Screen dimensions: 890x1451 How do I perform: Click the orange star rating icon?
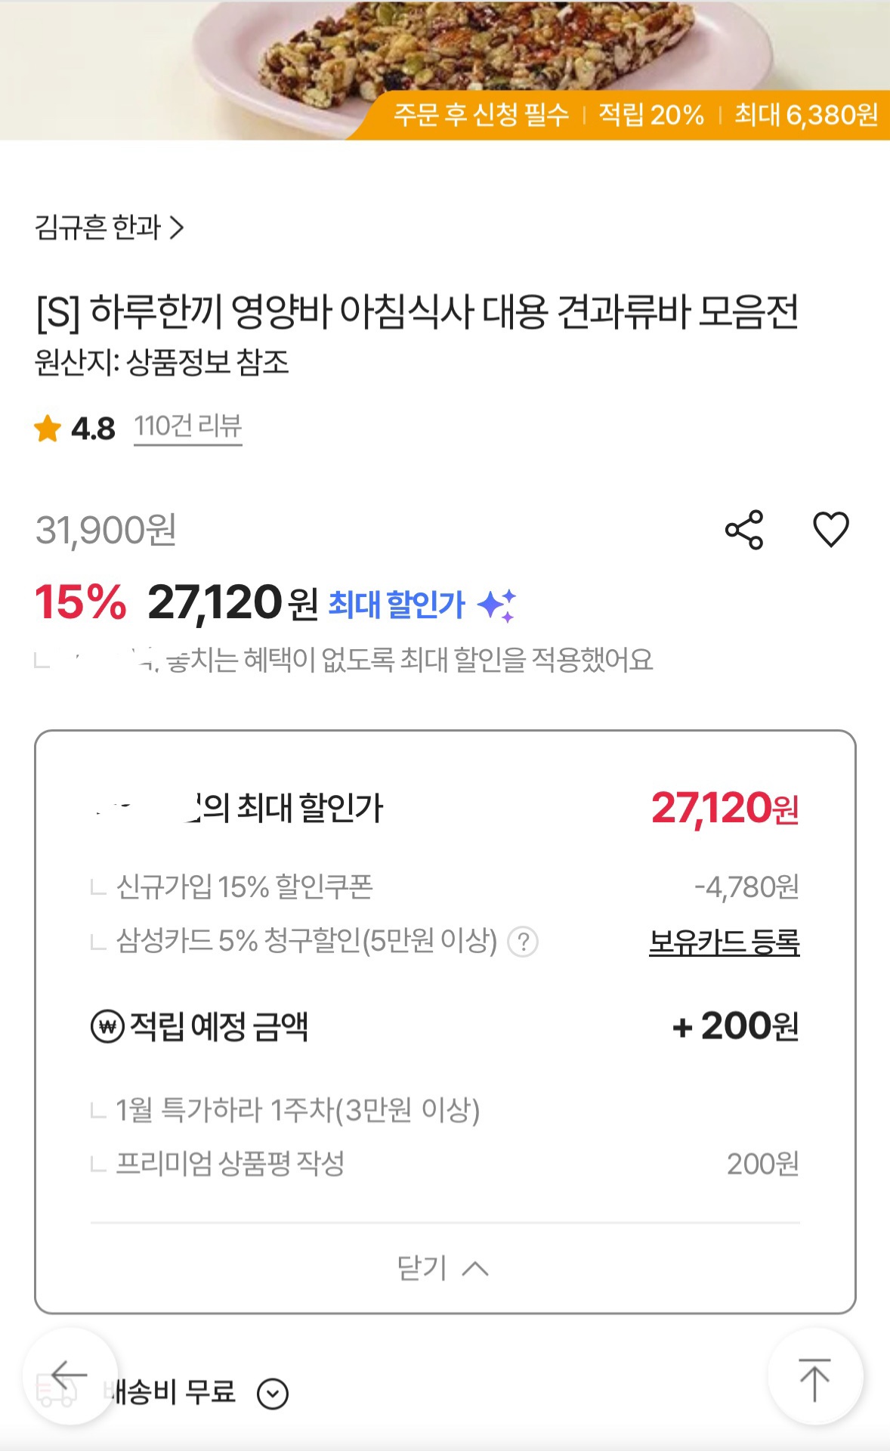(x=48, y=428)
